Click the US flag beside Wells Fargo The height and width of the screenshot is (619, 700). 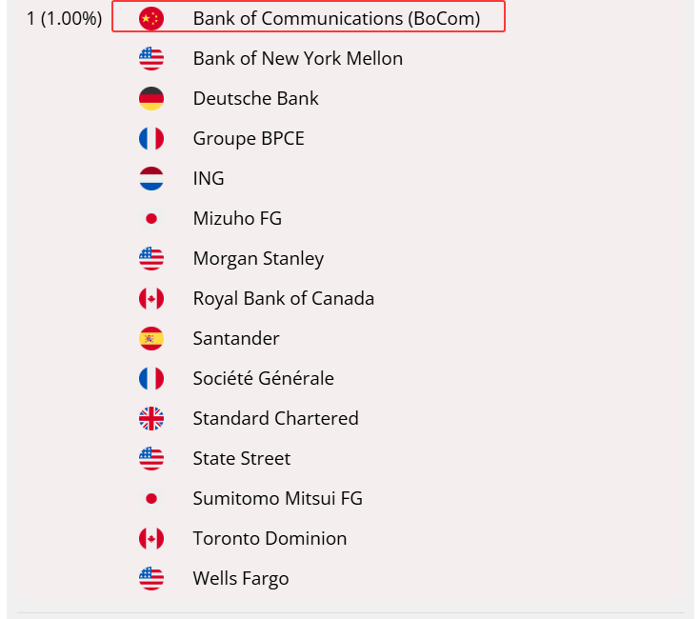pos(151,578)
